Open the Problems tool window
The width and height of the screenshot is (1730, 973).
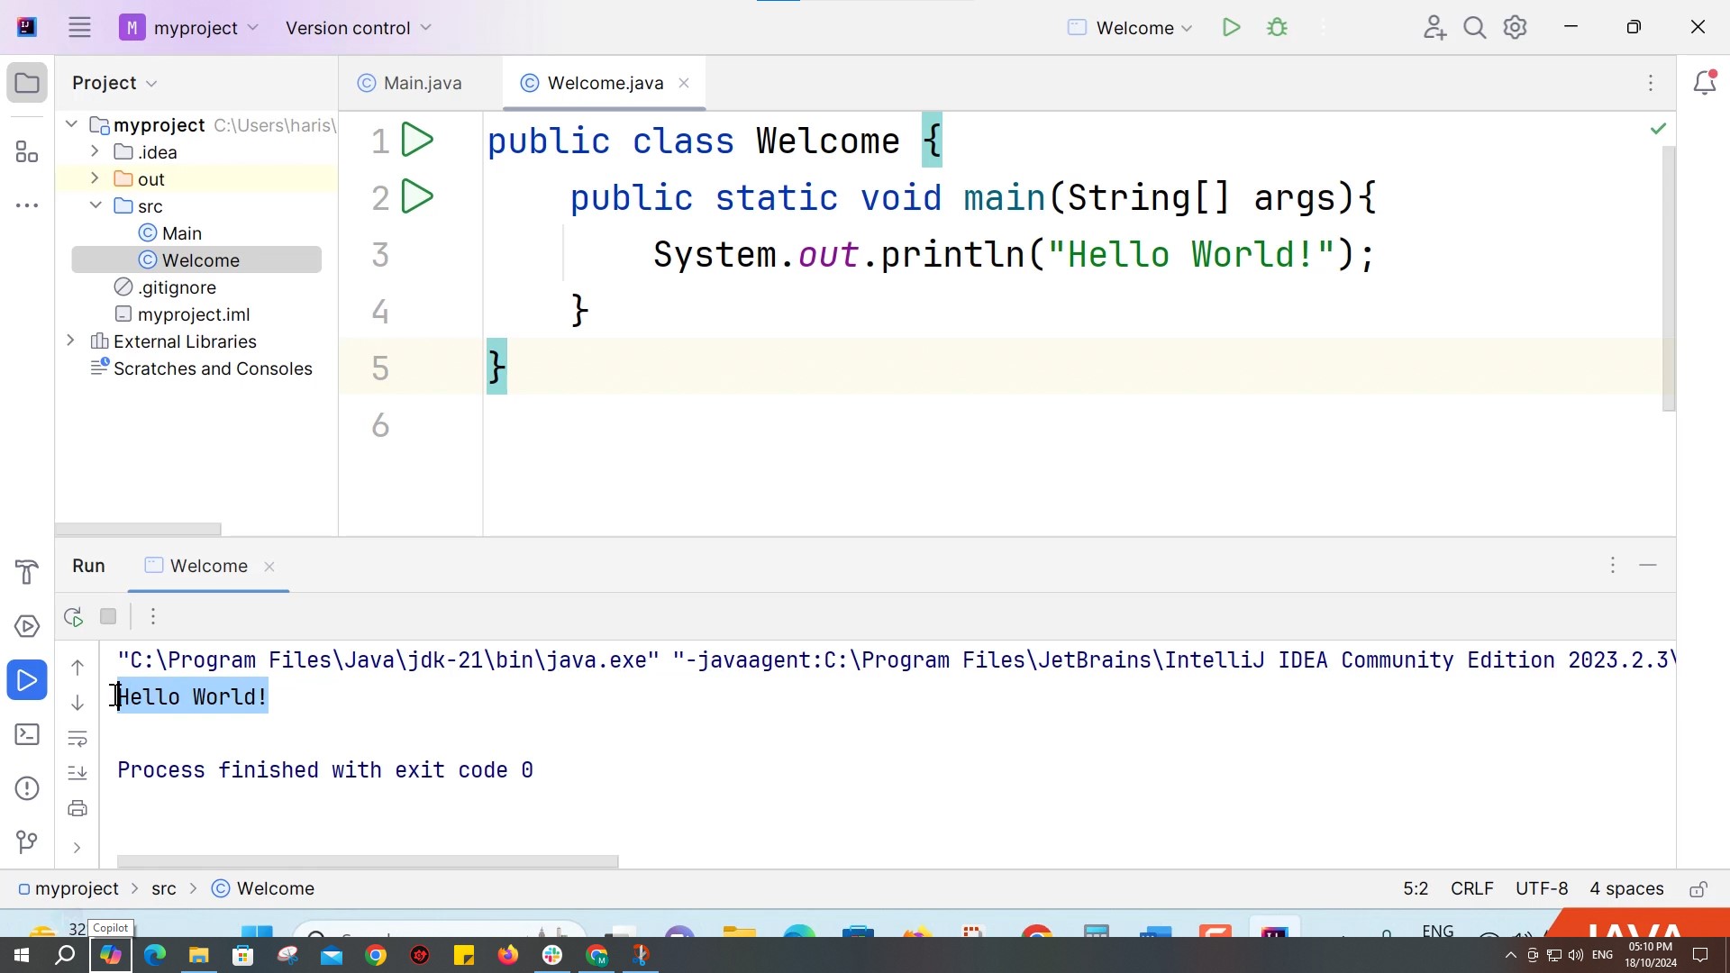coord(26,788)
